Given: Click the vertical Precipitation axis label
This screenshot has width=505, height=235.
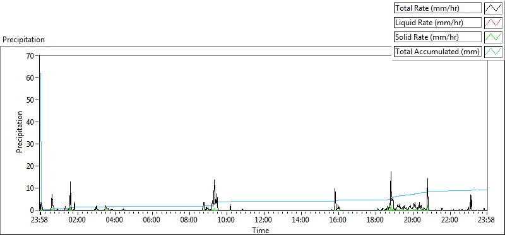Looking at the screenshot, I should (x=20, y=132).
